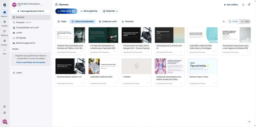This screenshot has height=127, width=256.
Task: Open the Calendário Editorial 2025 thumbnail
Action: click(x=103, y=66)
